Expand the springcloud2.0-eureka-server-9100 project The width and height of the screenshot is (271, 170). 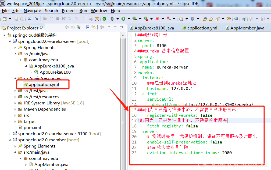[x=10, y=134]
